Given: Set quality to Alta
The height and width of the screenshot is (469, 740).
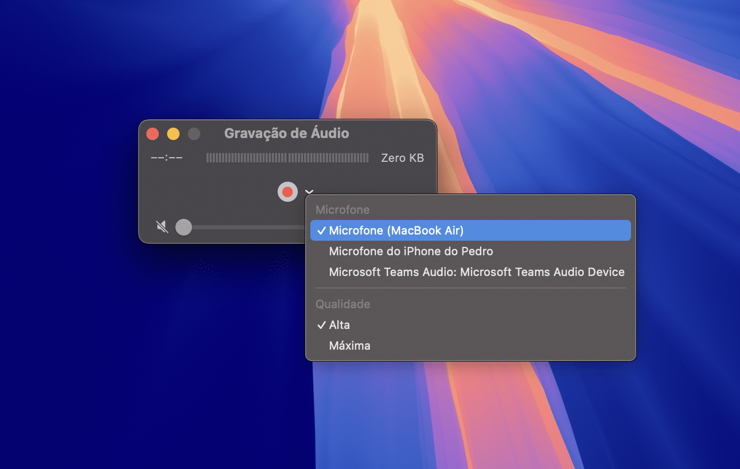Looking at the screenshot, I should (471, 325).
